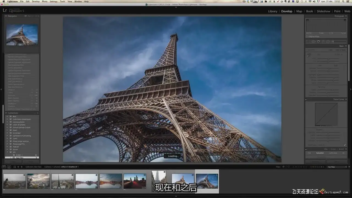Toggle shadow clipping indicator in Histogram
The image size is (352, 198).
click(307, 20)
